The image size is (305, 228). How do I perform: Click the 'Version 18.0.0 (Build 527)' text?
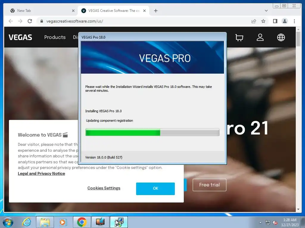104,157
